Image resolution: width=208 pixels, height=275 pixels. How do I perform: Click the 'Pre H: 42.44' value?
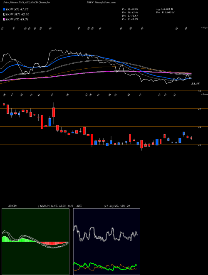click(x=130, y=12)
